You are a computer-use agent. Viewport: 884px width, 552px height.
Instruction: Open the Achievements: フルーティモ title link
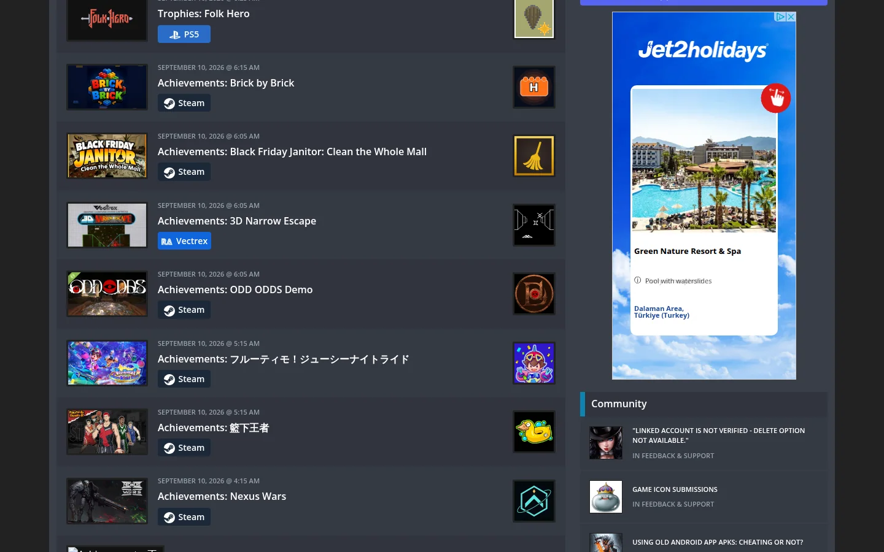pyautogui.click(x=284, y=359)
